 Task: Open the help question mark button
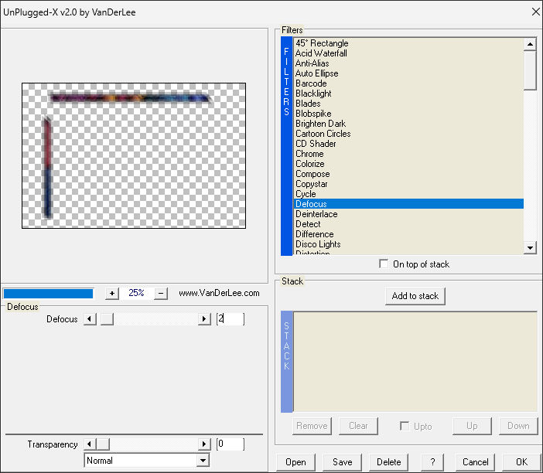tap(432, 462)
